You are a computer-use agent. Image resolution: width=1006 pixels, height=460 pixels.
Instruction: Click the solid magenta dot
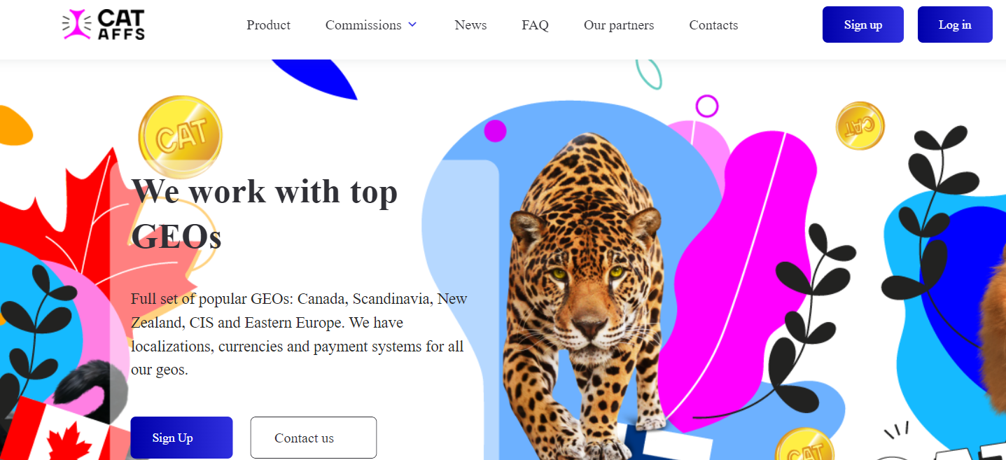click(495, 131)
